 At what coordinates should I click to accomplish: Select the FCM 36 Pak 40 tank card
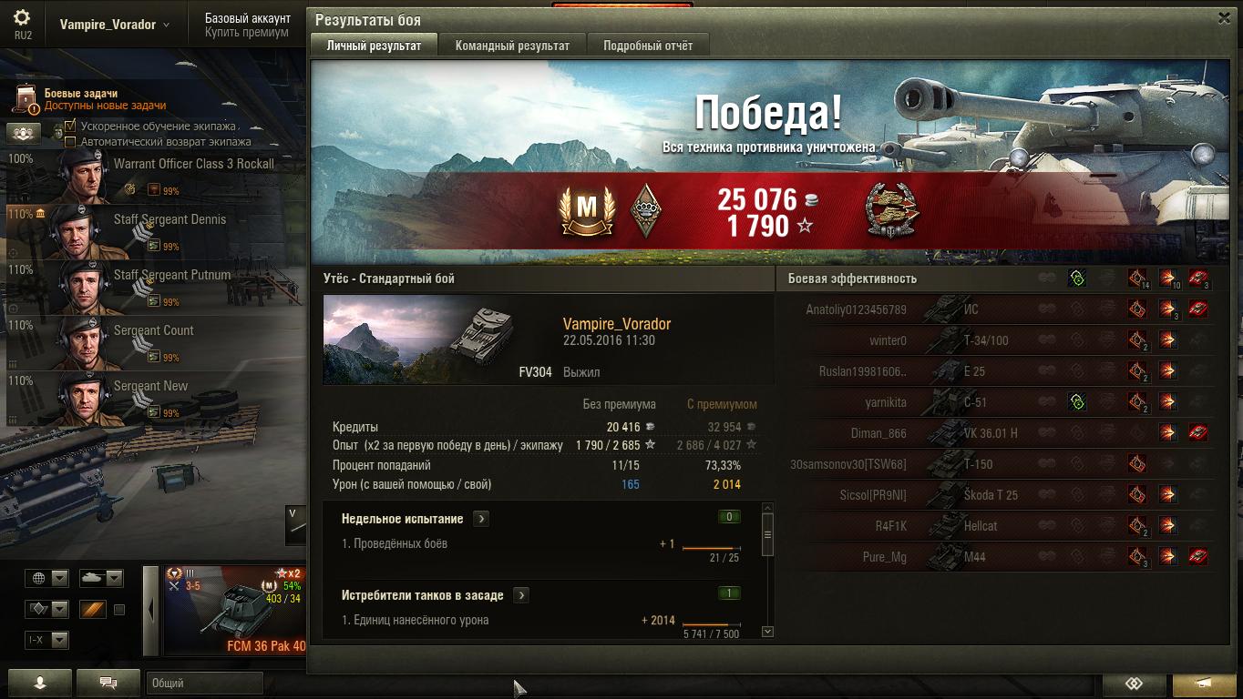pyautogui.click(x=235, y=611)
